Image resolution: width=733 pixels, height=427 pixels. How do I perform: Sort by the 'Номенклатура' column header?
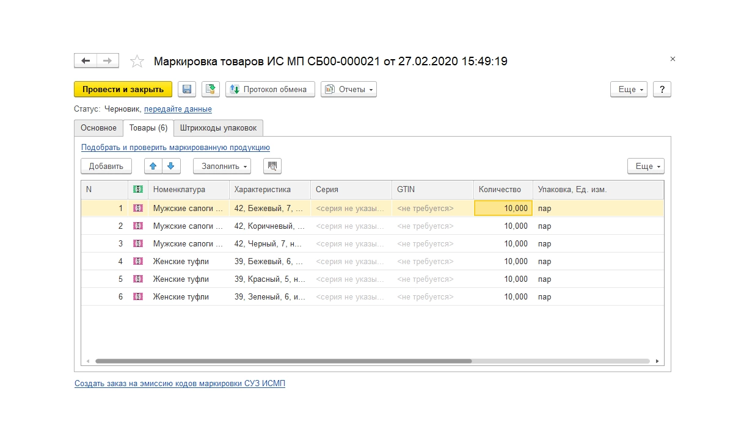pyautogui.click(x=189, y=190)
